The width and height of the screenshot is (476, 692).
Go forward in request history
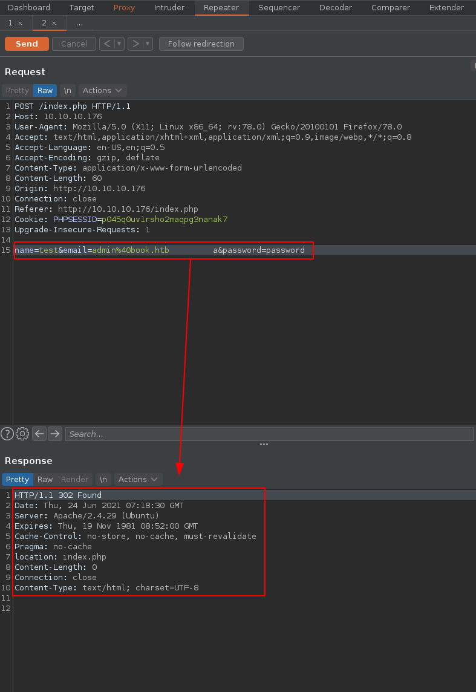pos(135,44)
